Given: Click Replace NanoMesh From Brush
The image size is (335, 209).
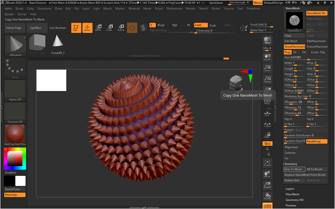Looking at the screenshot, I should point(305,175).
